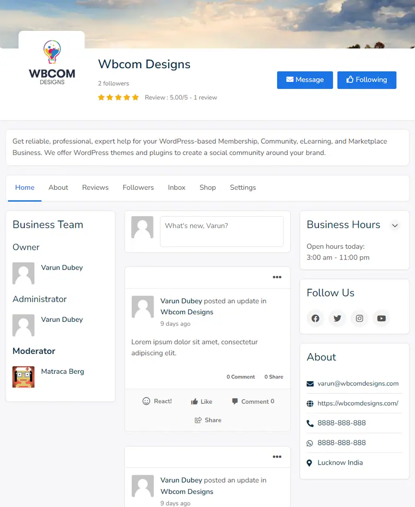Click the What's new, Varun? input box

(222, 231)
